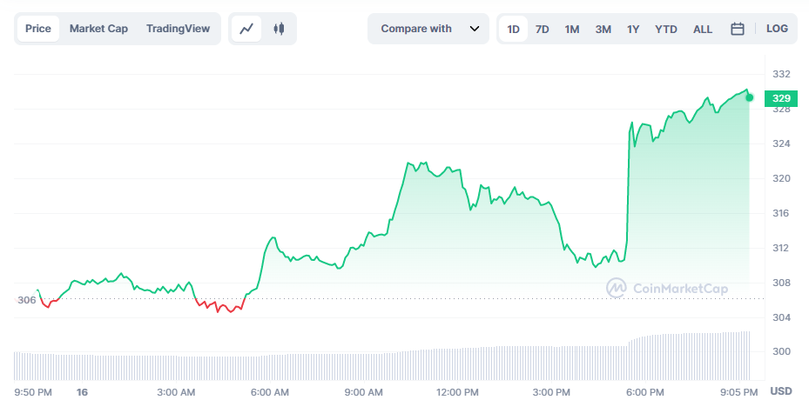
Task: Choose the YTD time range
Action: click(666, 29)
